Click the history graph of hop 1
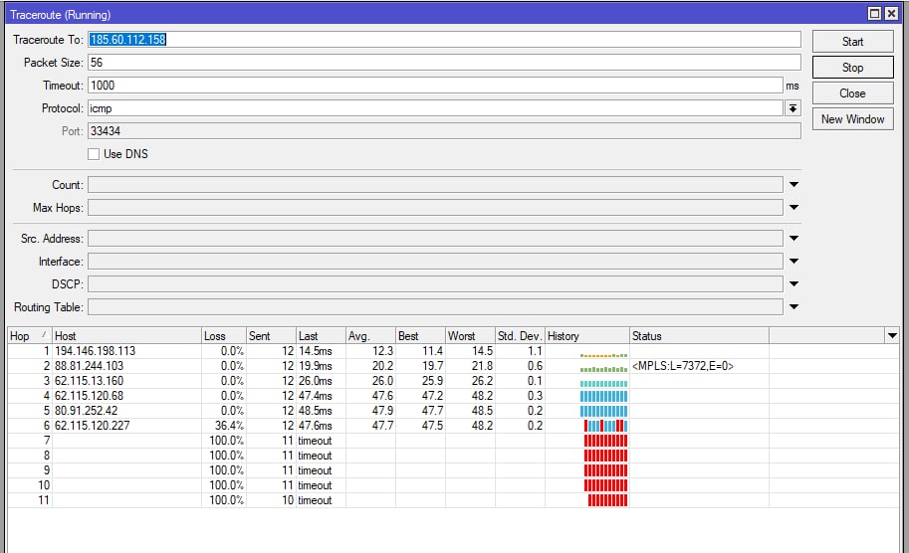Viewport: 909px width, 553px height. pyautogui.click(x=603, y=355)
